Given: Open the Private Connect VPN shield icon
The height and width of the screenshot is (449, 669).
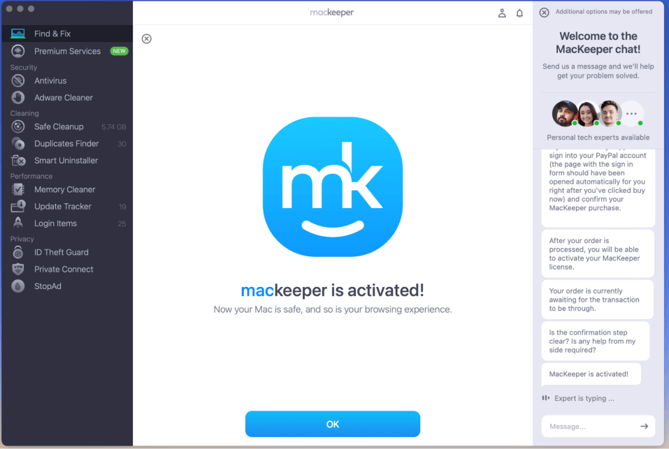Looking at the screenshot, I should (18, 270).
